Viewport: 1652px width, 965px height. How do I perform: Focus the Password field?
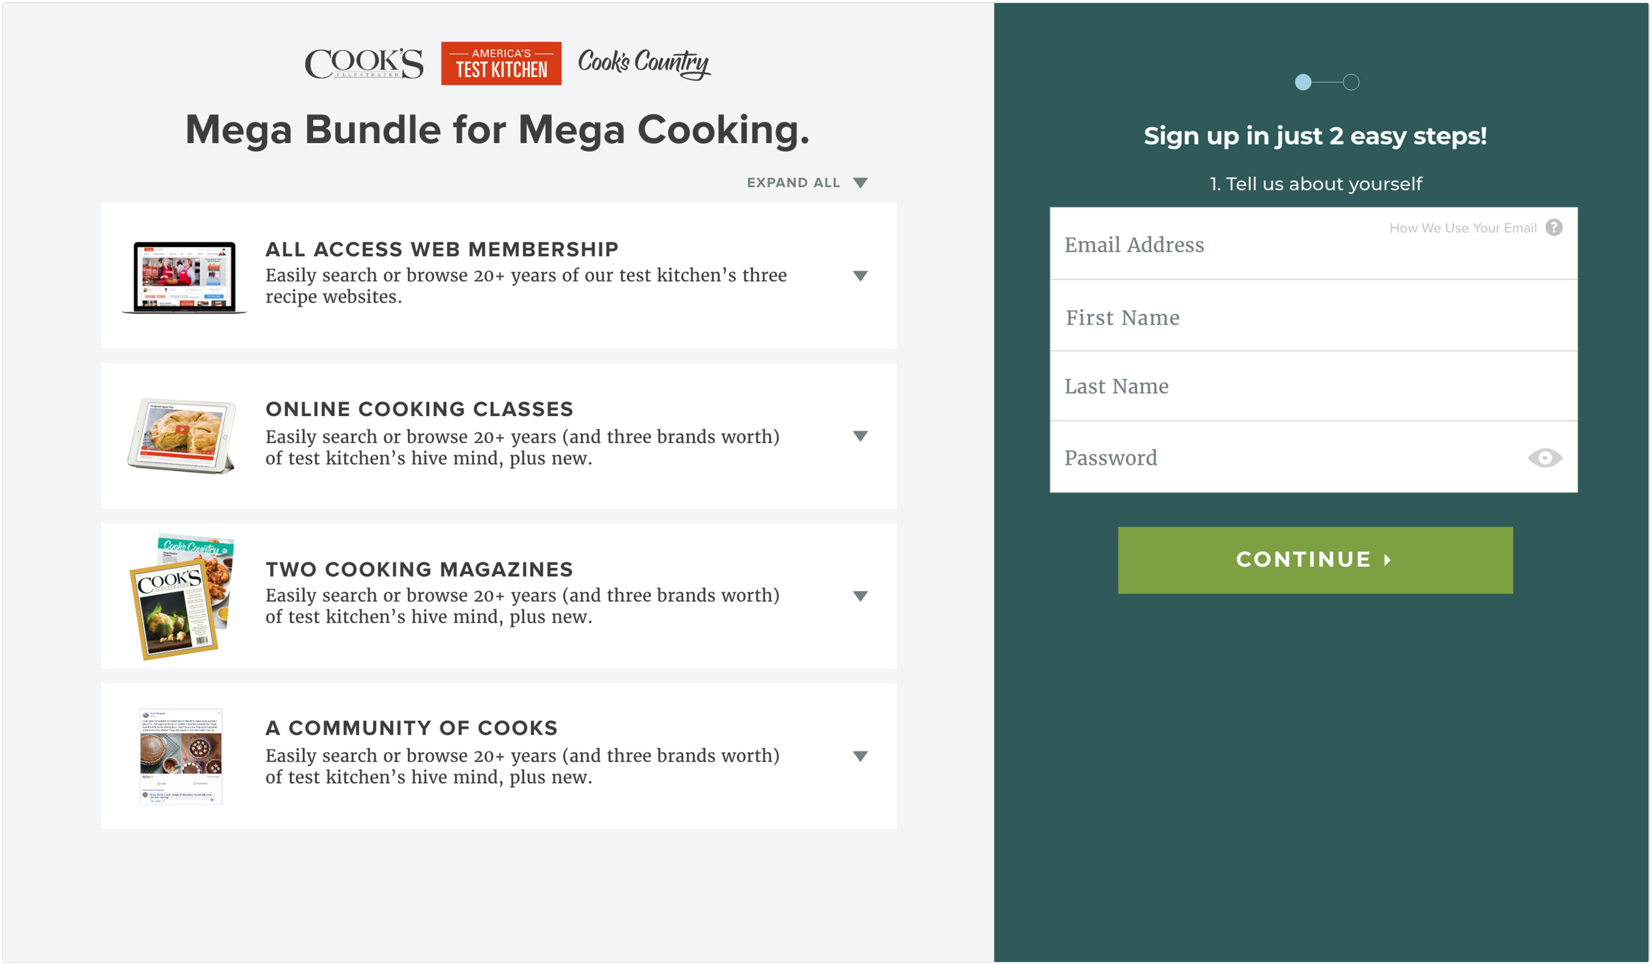click(x=1314, y=457)
